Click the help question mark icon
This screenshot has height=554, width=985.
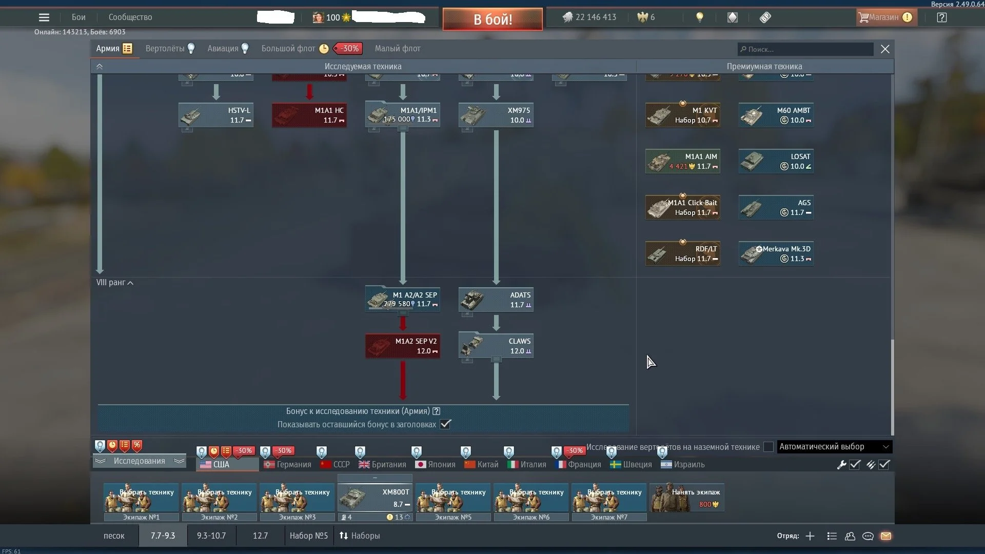click(941, 17)
